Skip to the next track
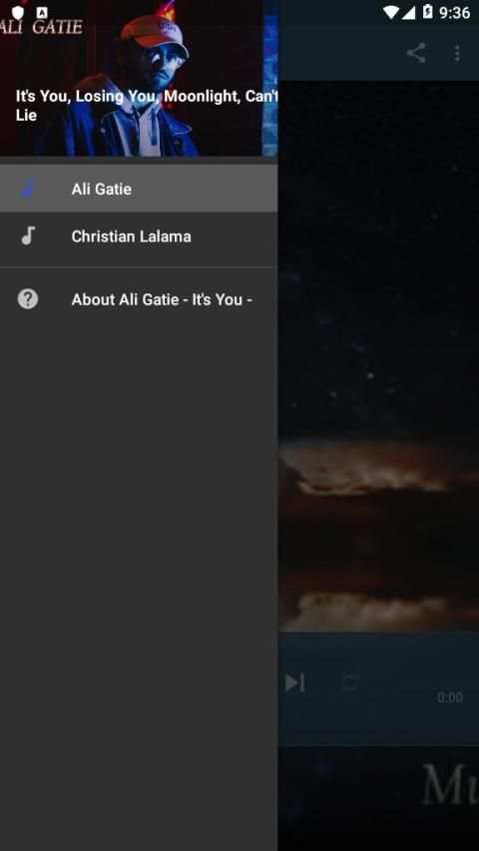Screen dimensions: 479x851 [x=295, y=682]
